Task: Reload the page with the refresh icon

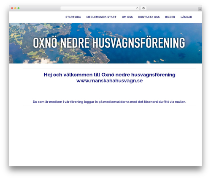Action: coord(137,8)
